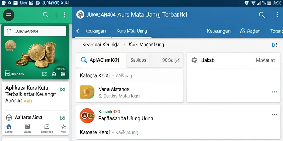Tap the wifi icon in the status bar
This screenshot has height=141, width=283.
[246, 3]
